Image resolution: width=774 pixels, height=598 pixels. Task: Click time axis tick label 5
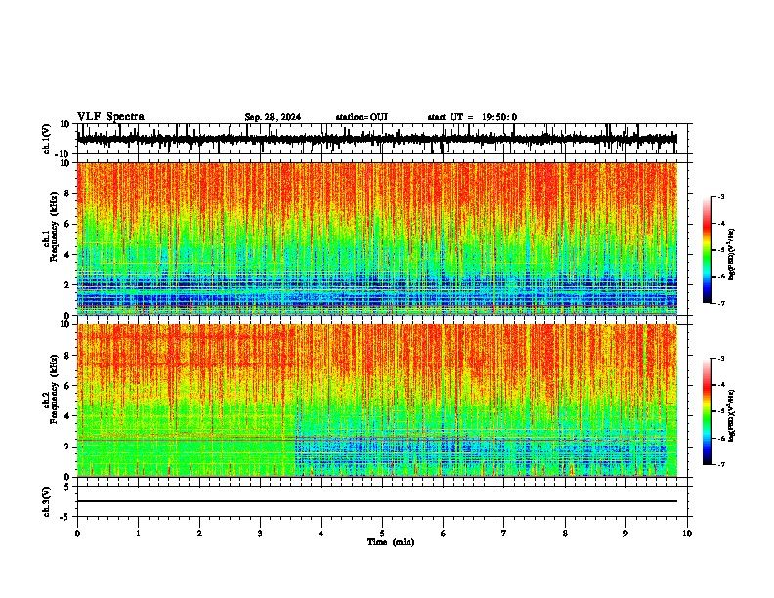pos(382,534)
